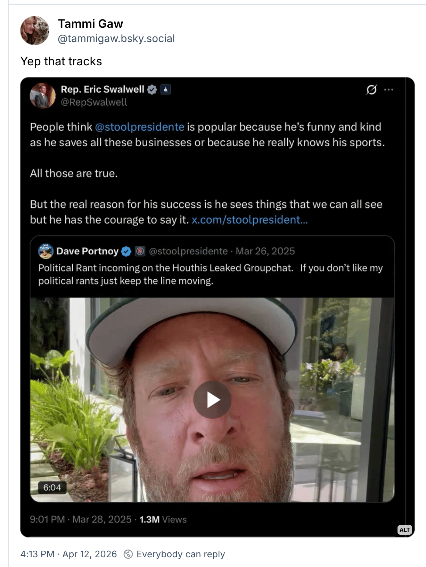This screenshot has height=567, width=426.
Task: Click the 6:04 video duration label
Action: coord(52,487)
